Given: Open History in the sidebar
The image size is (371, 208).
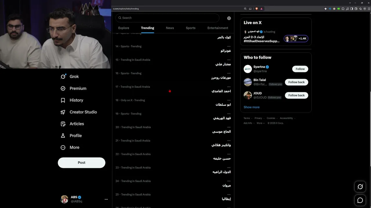Looking at the screenshot, I should click(72, 100).
